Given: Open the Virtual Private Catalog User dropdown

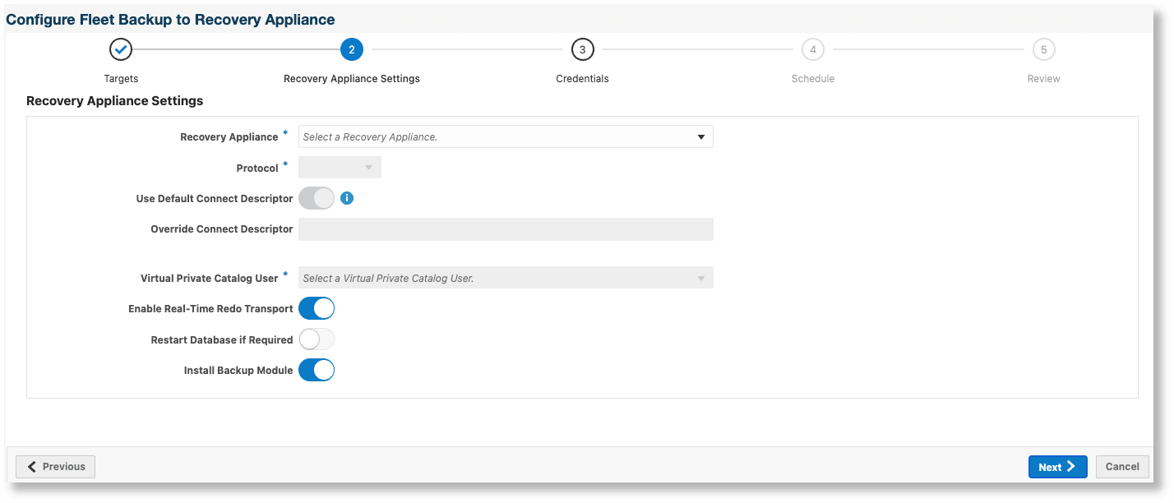Looking at the screenshot, I should [506, 278].
